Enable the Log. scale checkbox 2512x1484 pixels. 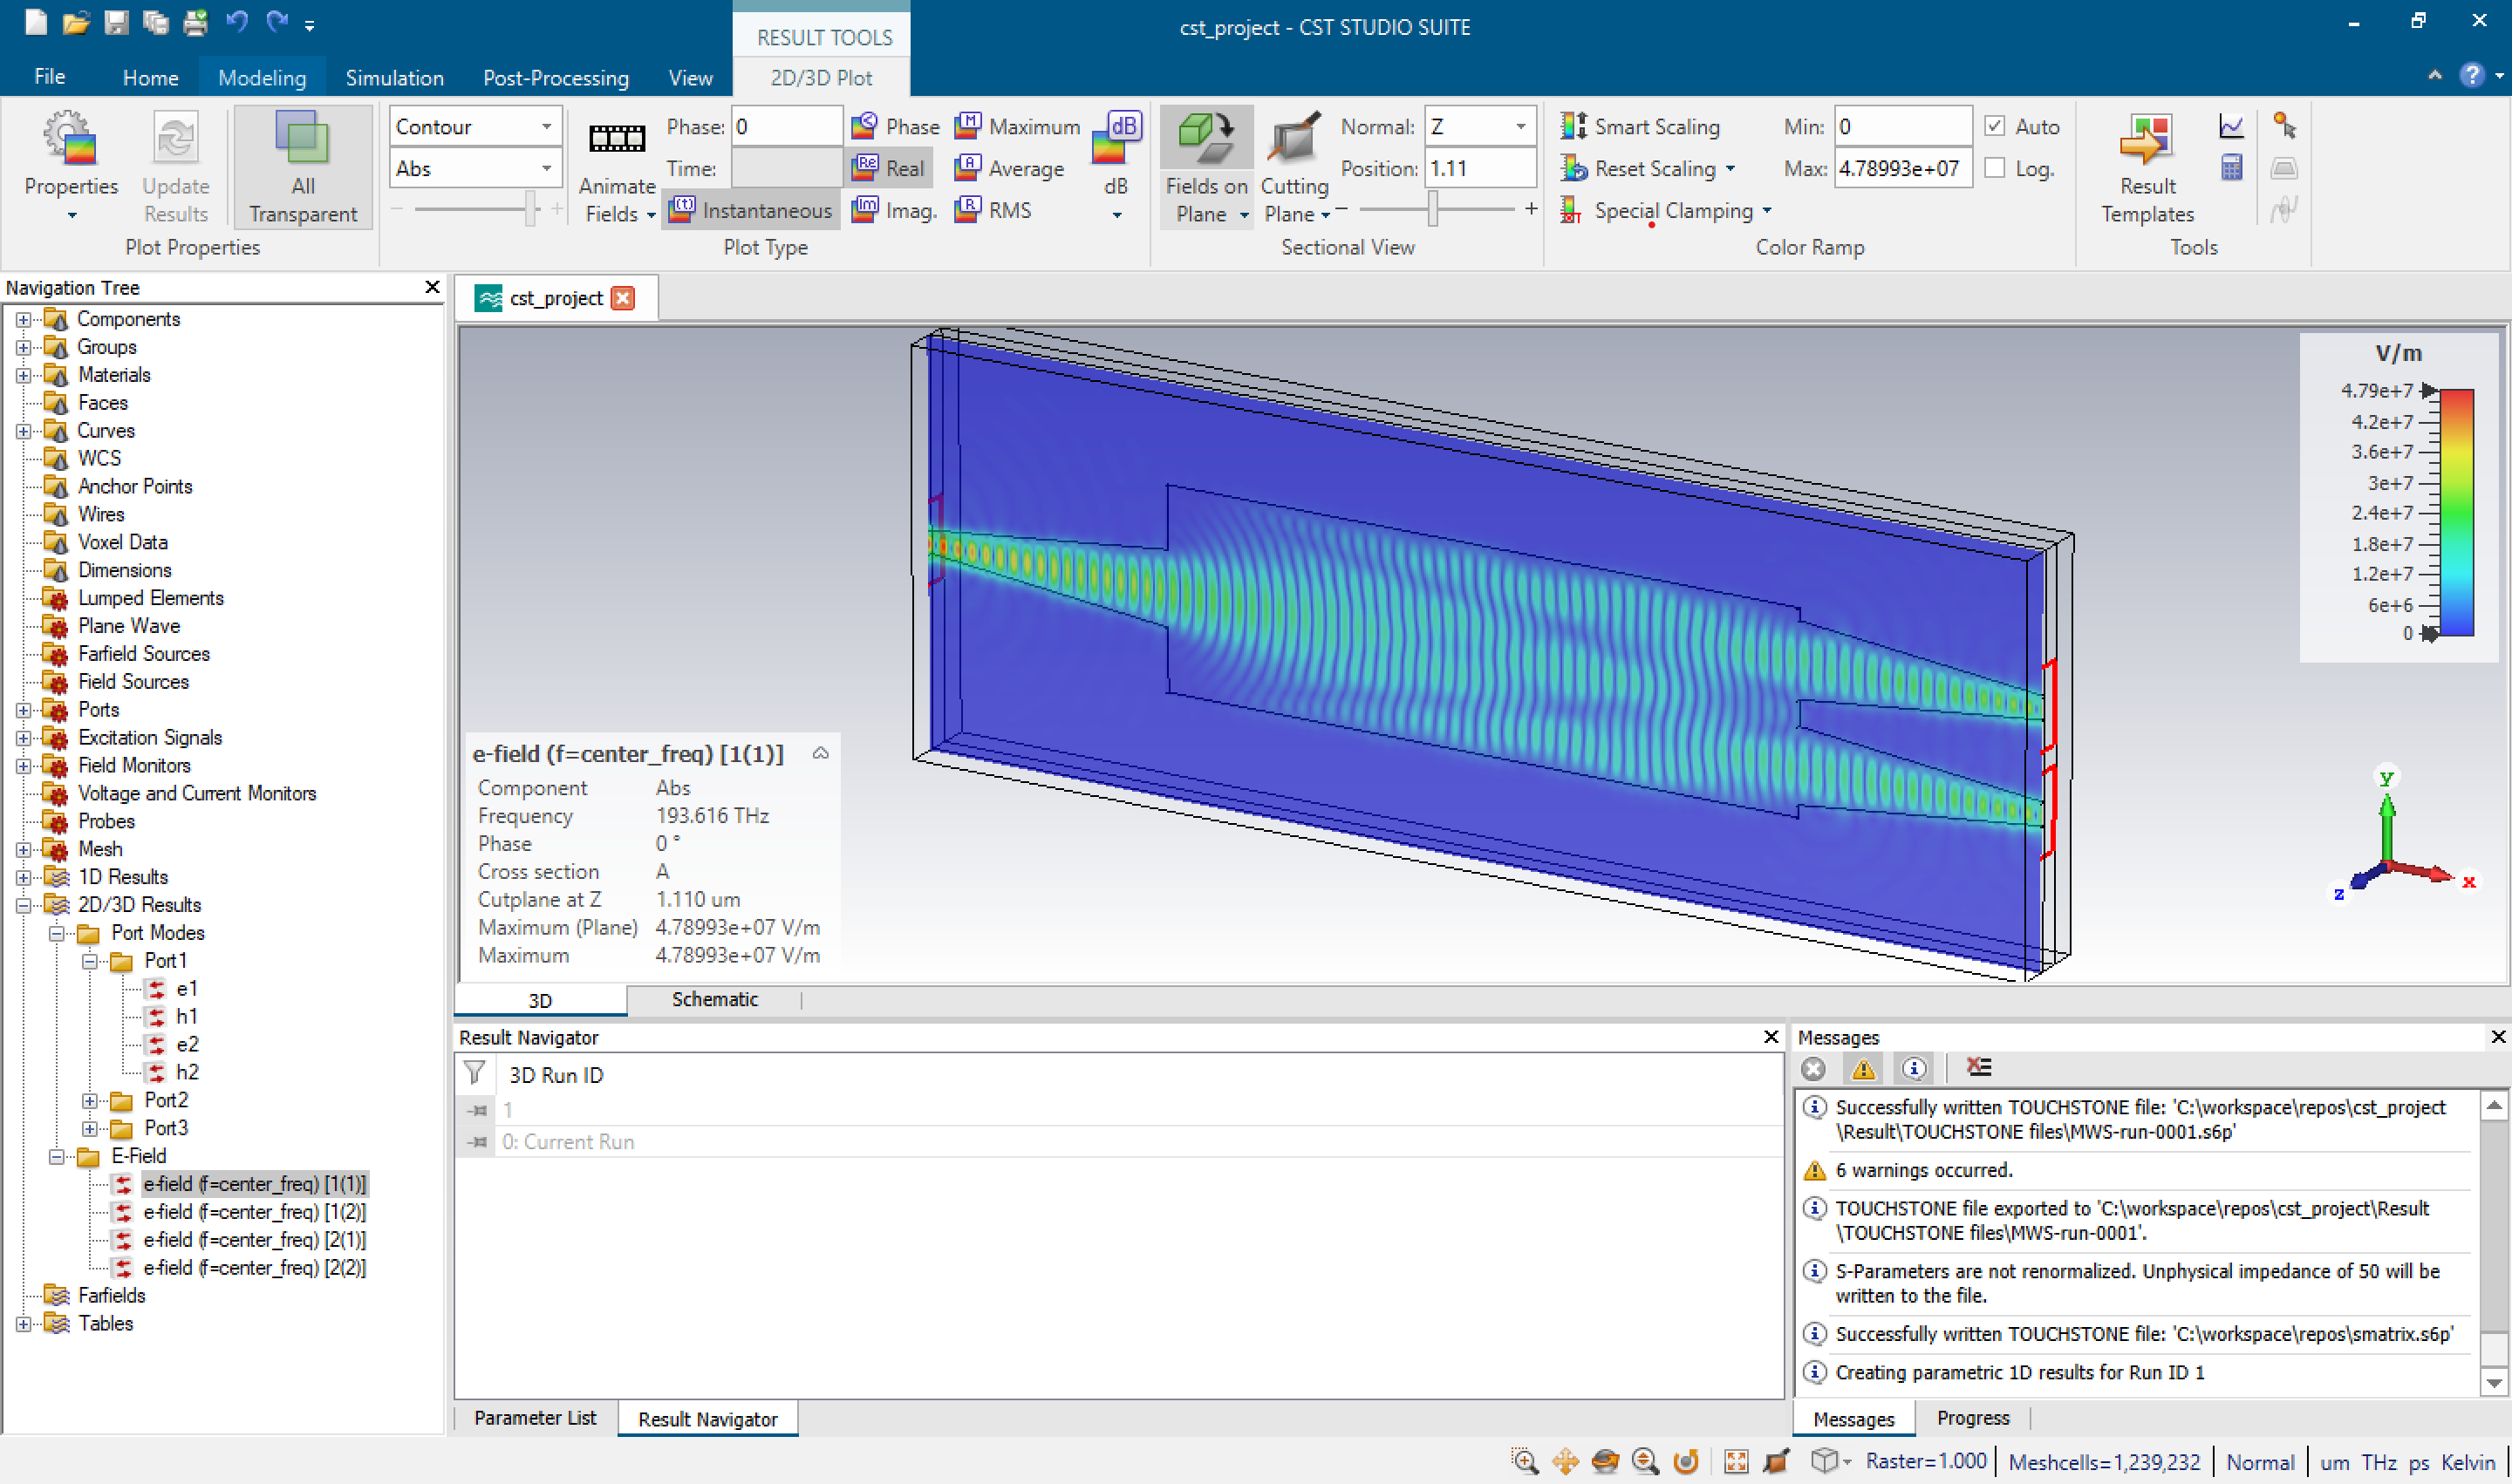tap(1994, 168)
